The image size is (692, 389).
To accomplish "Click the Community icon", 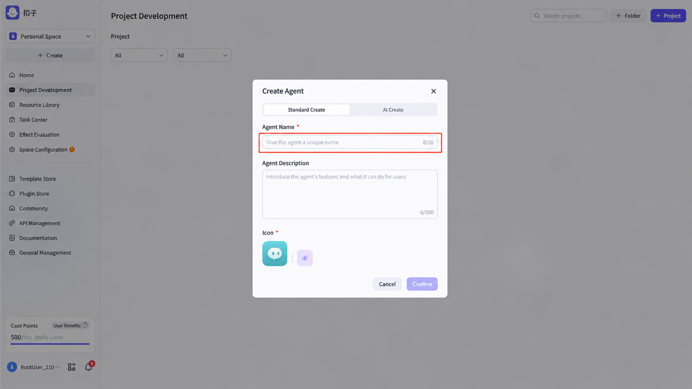I will [12, 208].
